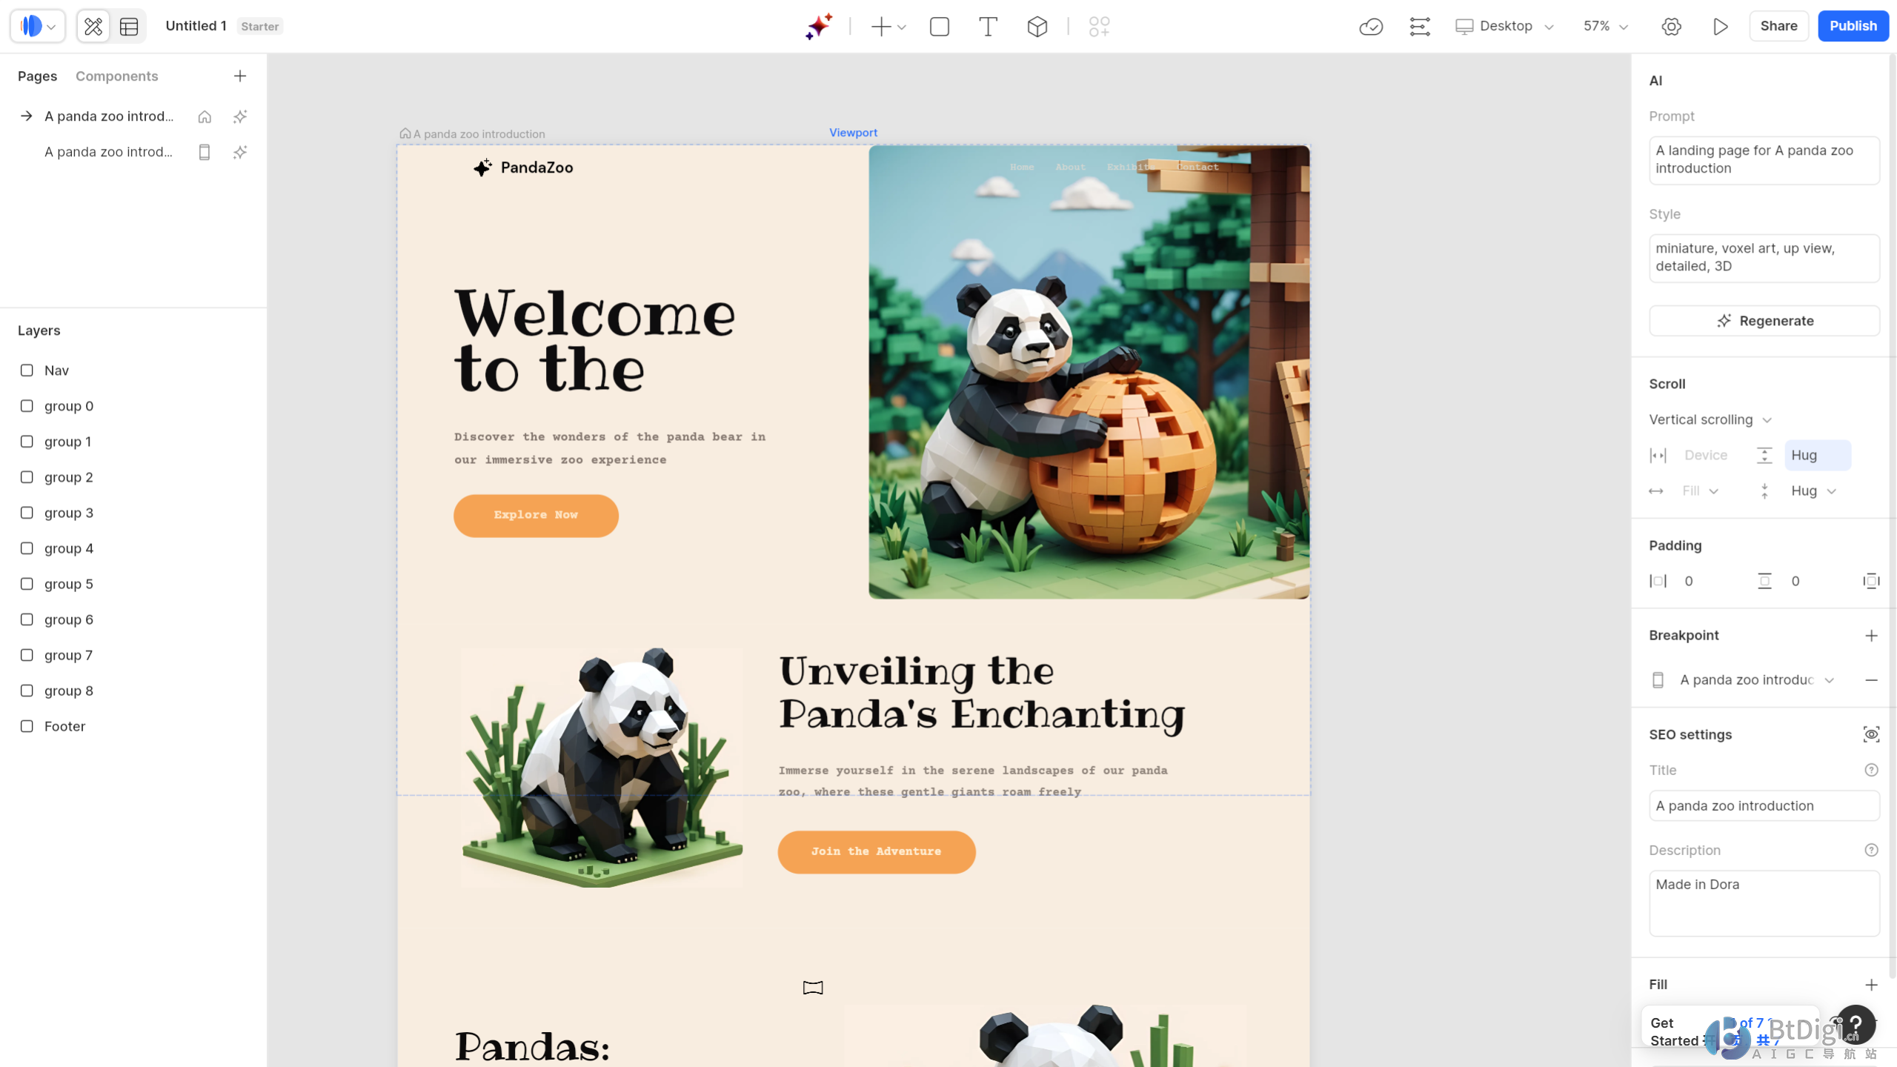Open the height Hug dropdown
Screen dimensions: 1897x1067
pos(1813,491)
